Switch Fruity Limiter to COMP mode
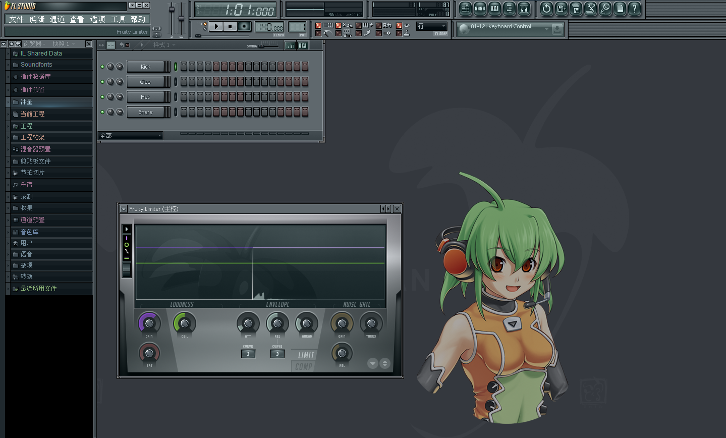The height and width of the screenshot is (438, 726). pyautogui.click(x=303, y=367)
